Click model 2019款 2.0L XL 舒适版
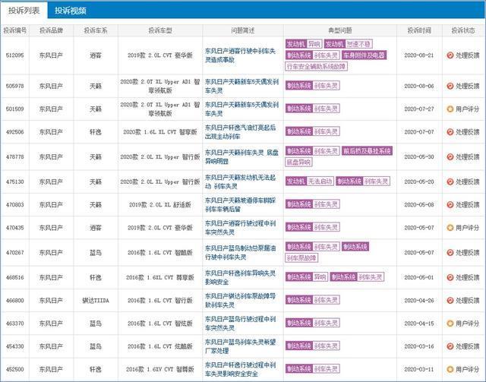The height and width of the screenshot is (382, 486). [160, 204]
